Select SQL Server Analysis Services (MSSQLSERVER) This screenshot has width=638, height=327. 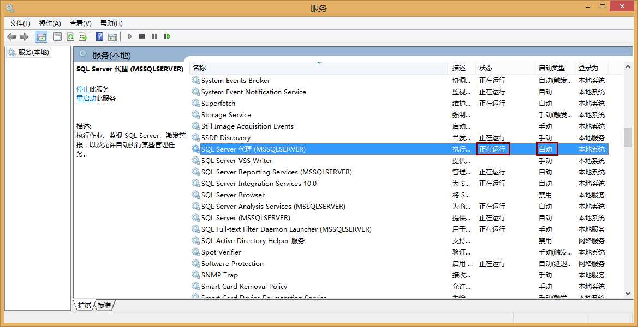click(401, 207)
